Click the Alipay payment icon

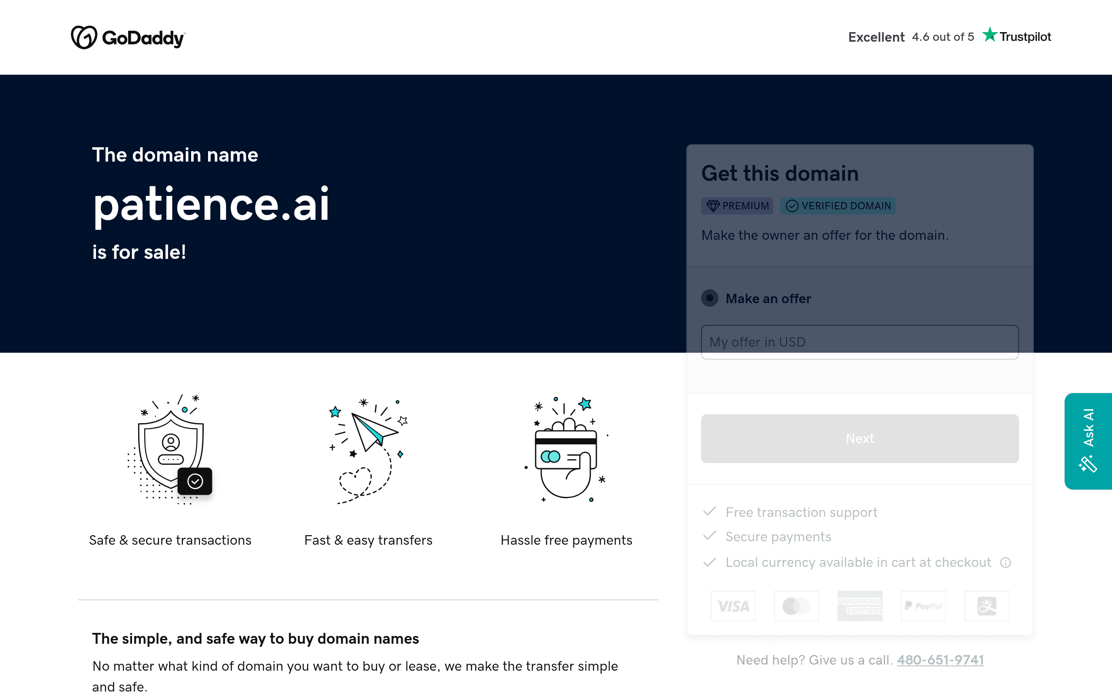pos(986,606)
